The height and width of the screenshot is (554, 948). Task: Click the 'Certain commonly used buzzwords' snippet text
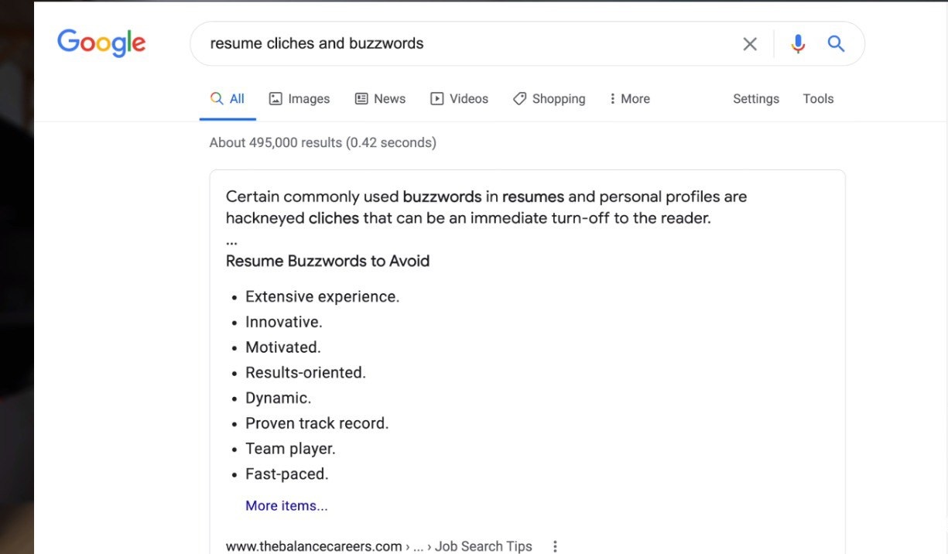tap(486, 207)
